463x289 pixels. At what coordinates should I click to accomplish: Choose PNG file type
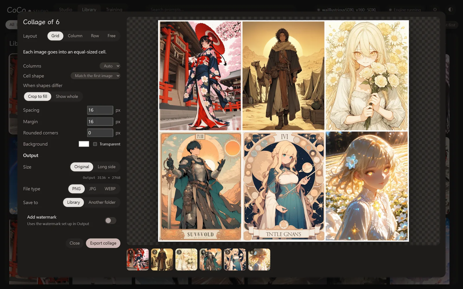coord(76,189)
